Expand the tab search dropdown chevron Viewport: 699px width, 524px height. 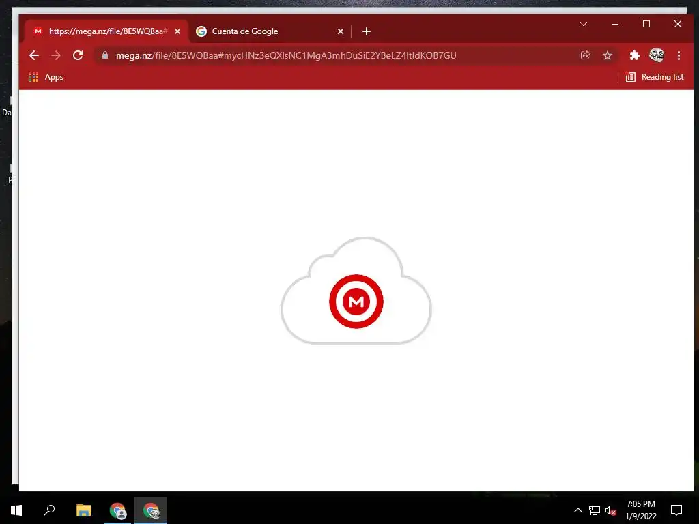point(584,24)
